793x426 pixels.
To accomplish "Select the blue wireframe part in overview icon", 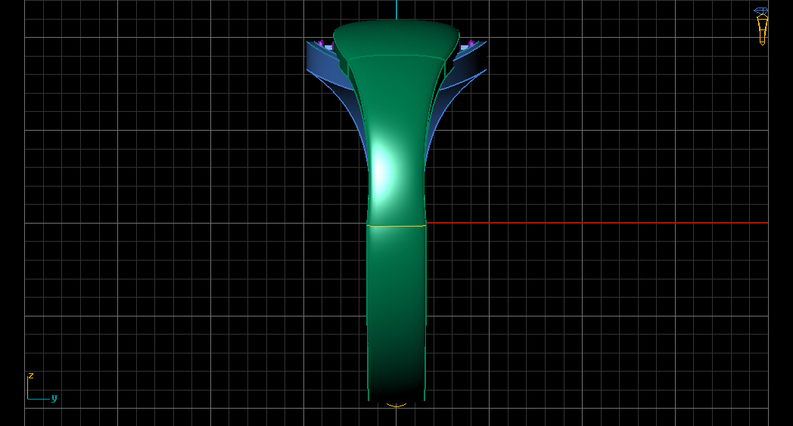I will point(761,11).
